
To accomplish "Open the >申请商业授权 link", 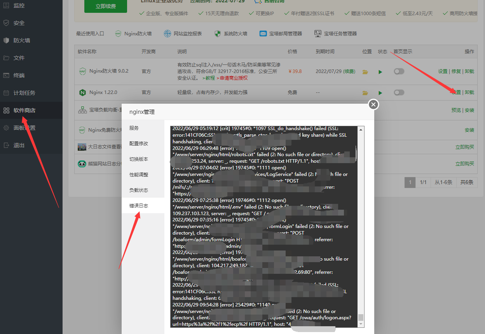I will point(232,78).
